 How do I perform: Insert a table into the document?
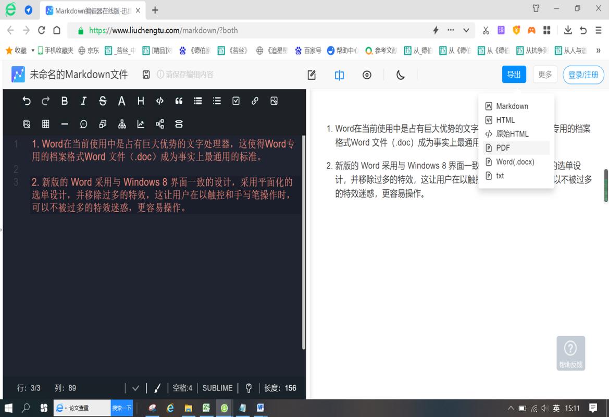pyautogui.click(x=46, y=124)
